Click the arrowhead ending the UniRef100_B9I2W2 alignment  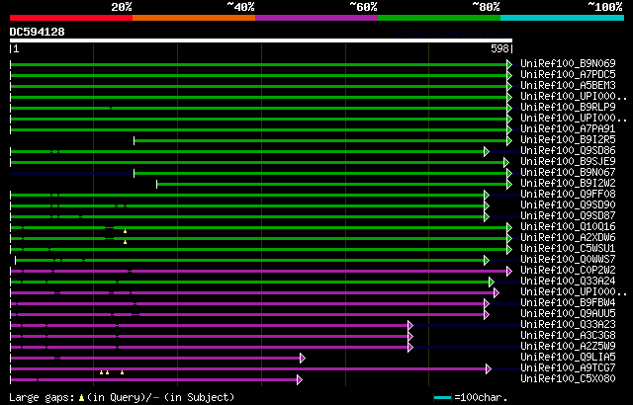coord(509,184)
